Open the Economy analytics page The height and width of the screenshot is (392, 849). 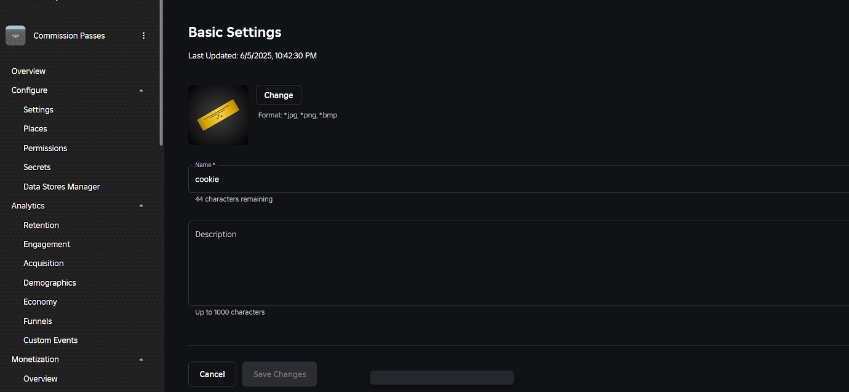coord(40,301)
